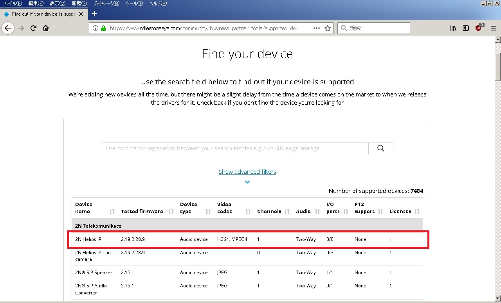Click the Show advanced filters link

(247, 172)
